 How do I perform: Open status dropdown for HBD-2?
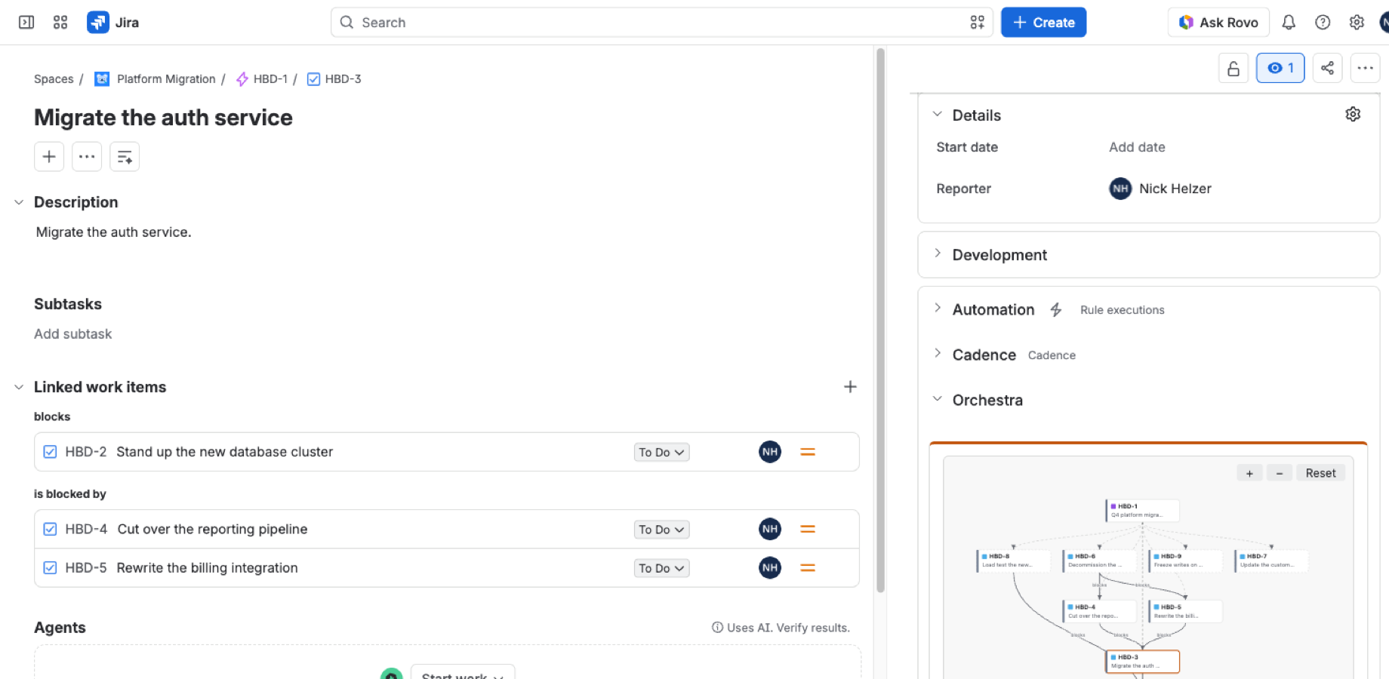coord(661,452)
